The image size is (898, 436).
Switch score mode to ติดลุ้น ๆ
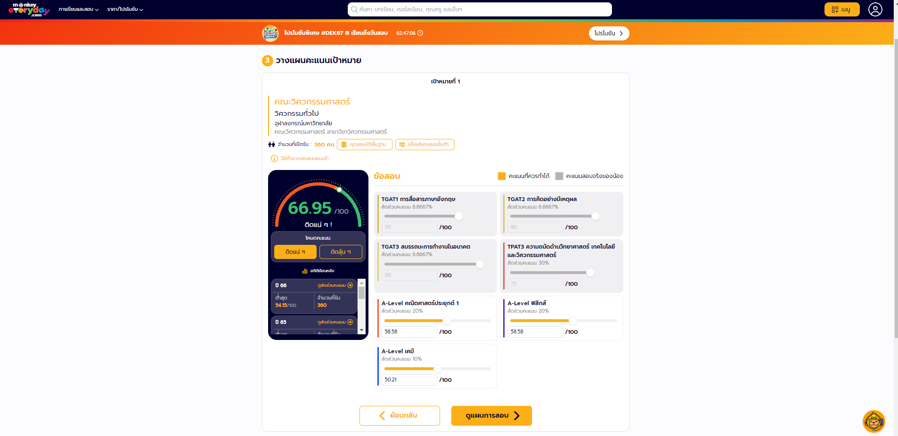341,252
